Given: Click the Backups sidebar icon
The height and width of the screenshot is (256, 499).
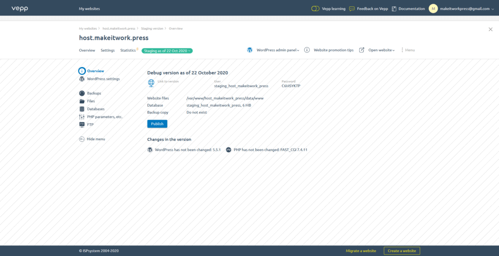Looking at the screenshot, I should point(82,93).
